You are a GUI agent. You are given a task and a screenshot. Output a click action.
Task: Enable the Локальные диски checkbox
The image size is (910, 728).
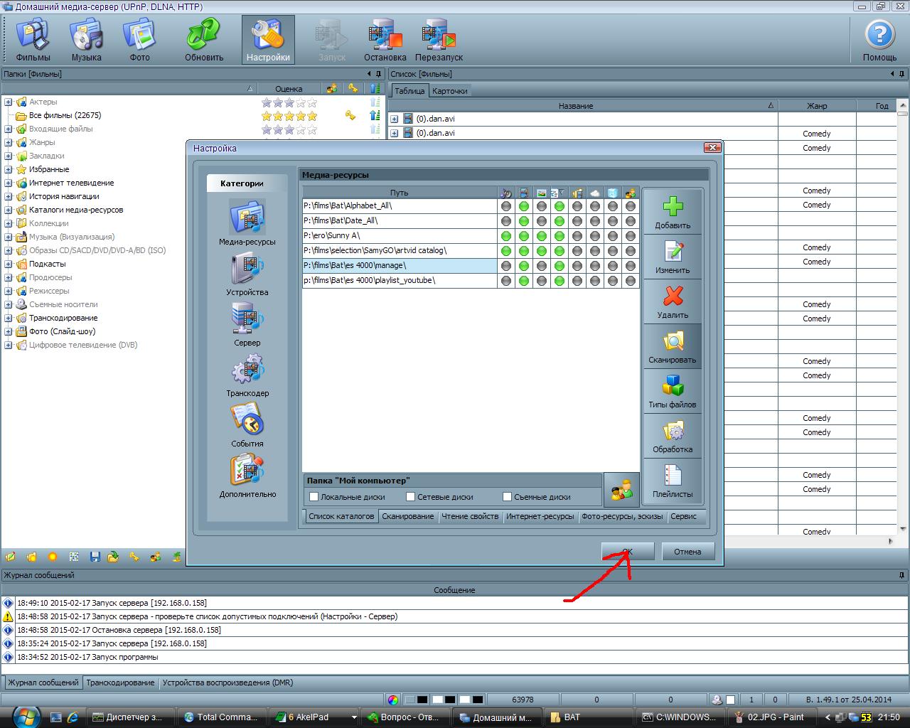click(x=314, y=497)
